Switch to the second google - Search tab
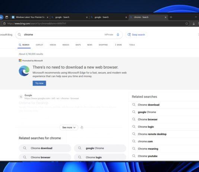 109,17
